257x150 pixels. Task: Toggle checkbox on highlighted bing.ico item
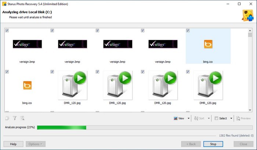(188, 31)
